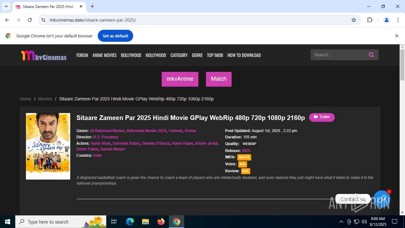Close the Sitaare Zameen Par tab

click(x=81, y=6)
